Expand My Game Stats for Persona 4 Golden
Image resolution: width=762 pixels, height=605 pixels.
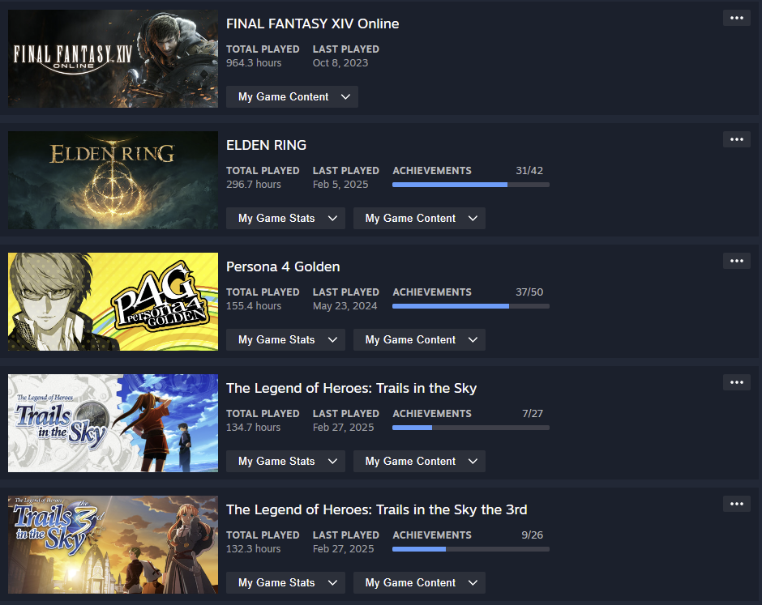pyautogui.click(x=285, y=339)
